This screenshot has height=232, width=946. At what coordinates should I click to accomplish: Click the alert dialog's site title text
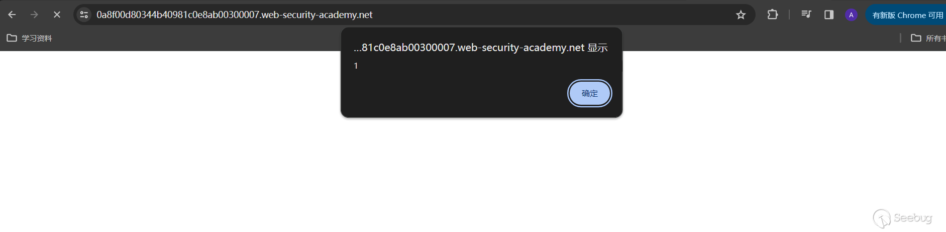point(480,48)
